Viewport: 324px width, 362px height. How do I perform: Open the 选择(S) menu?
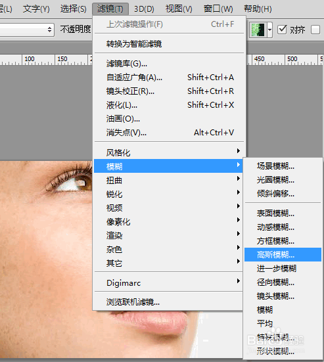pyautogui.click(x=74, y=9)
